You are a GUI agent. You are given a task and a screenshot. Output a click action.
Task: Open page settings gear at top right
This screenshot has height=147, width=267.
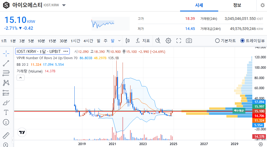click(x=263, y=5)
